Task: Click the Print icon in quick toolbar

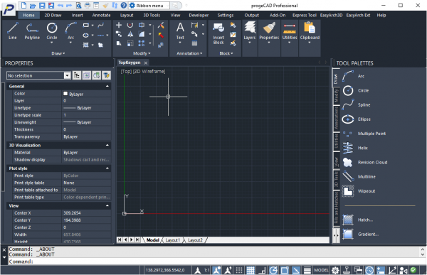Action: click(88, 6)
